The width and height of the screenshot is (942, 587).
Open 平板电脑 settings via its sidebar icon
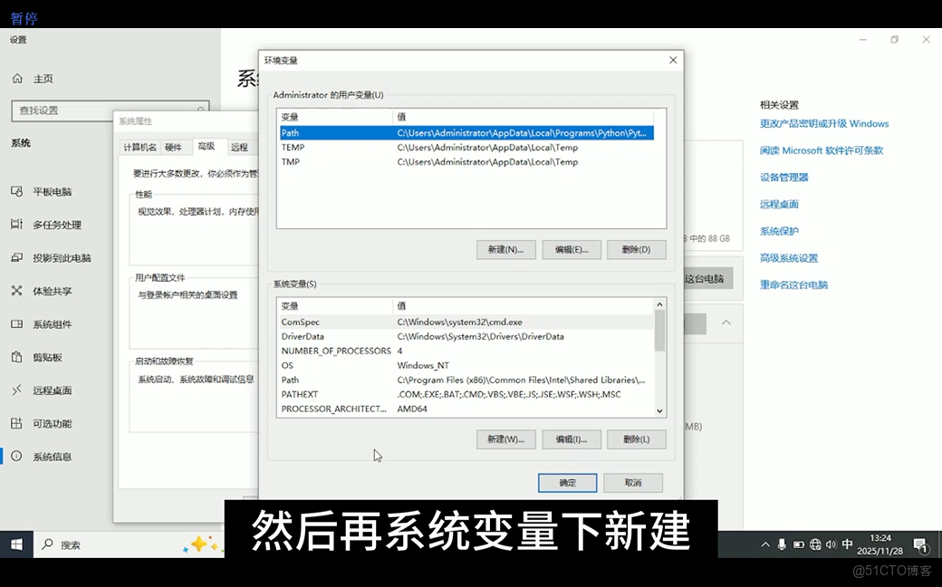coord(18,192)
